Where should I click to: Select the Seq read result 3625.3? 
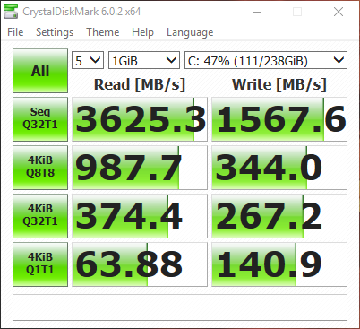[x=140, y=119]
